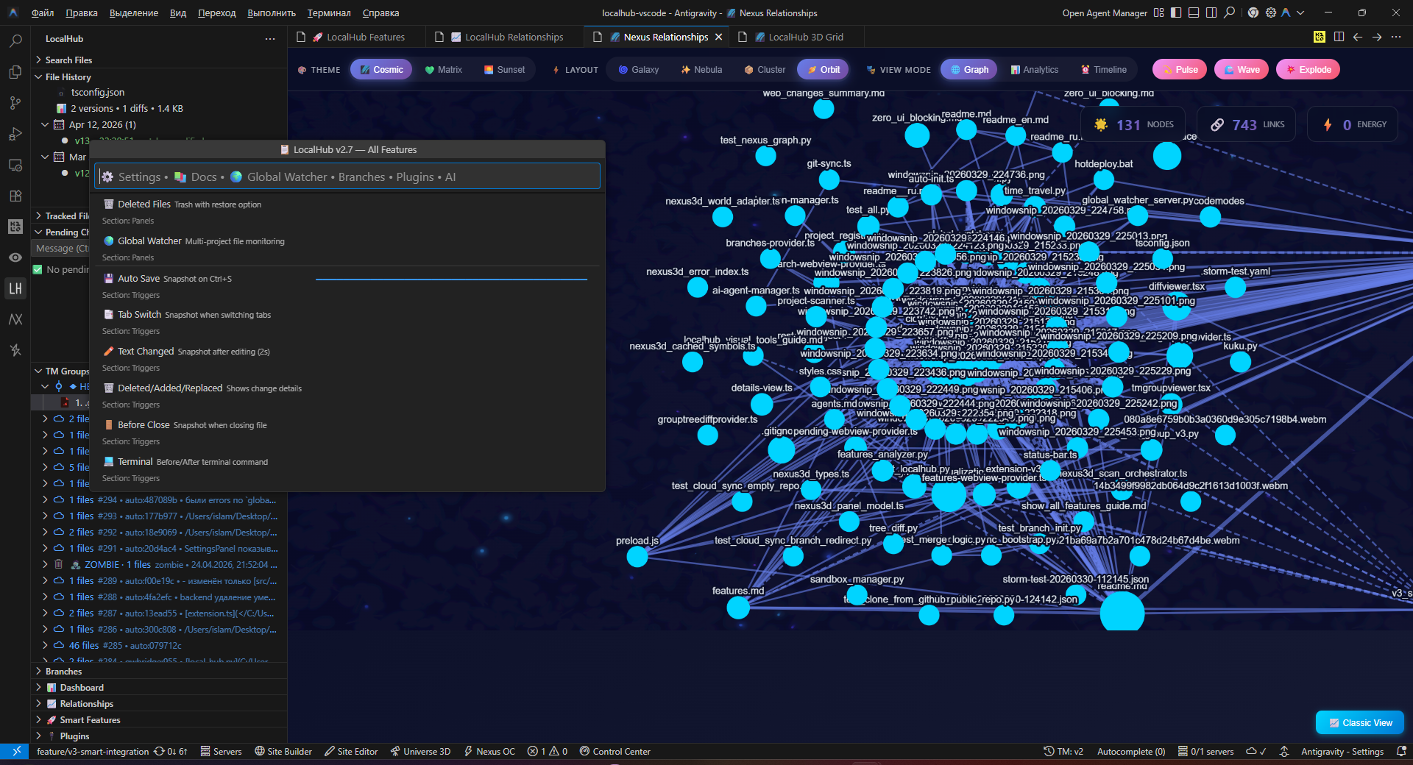Image resolution: width=1413 pixels, height=765 pixels.
Task: Open remote window icon in status bar
Action: pos(15,751)
